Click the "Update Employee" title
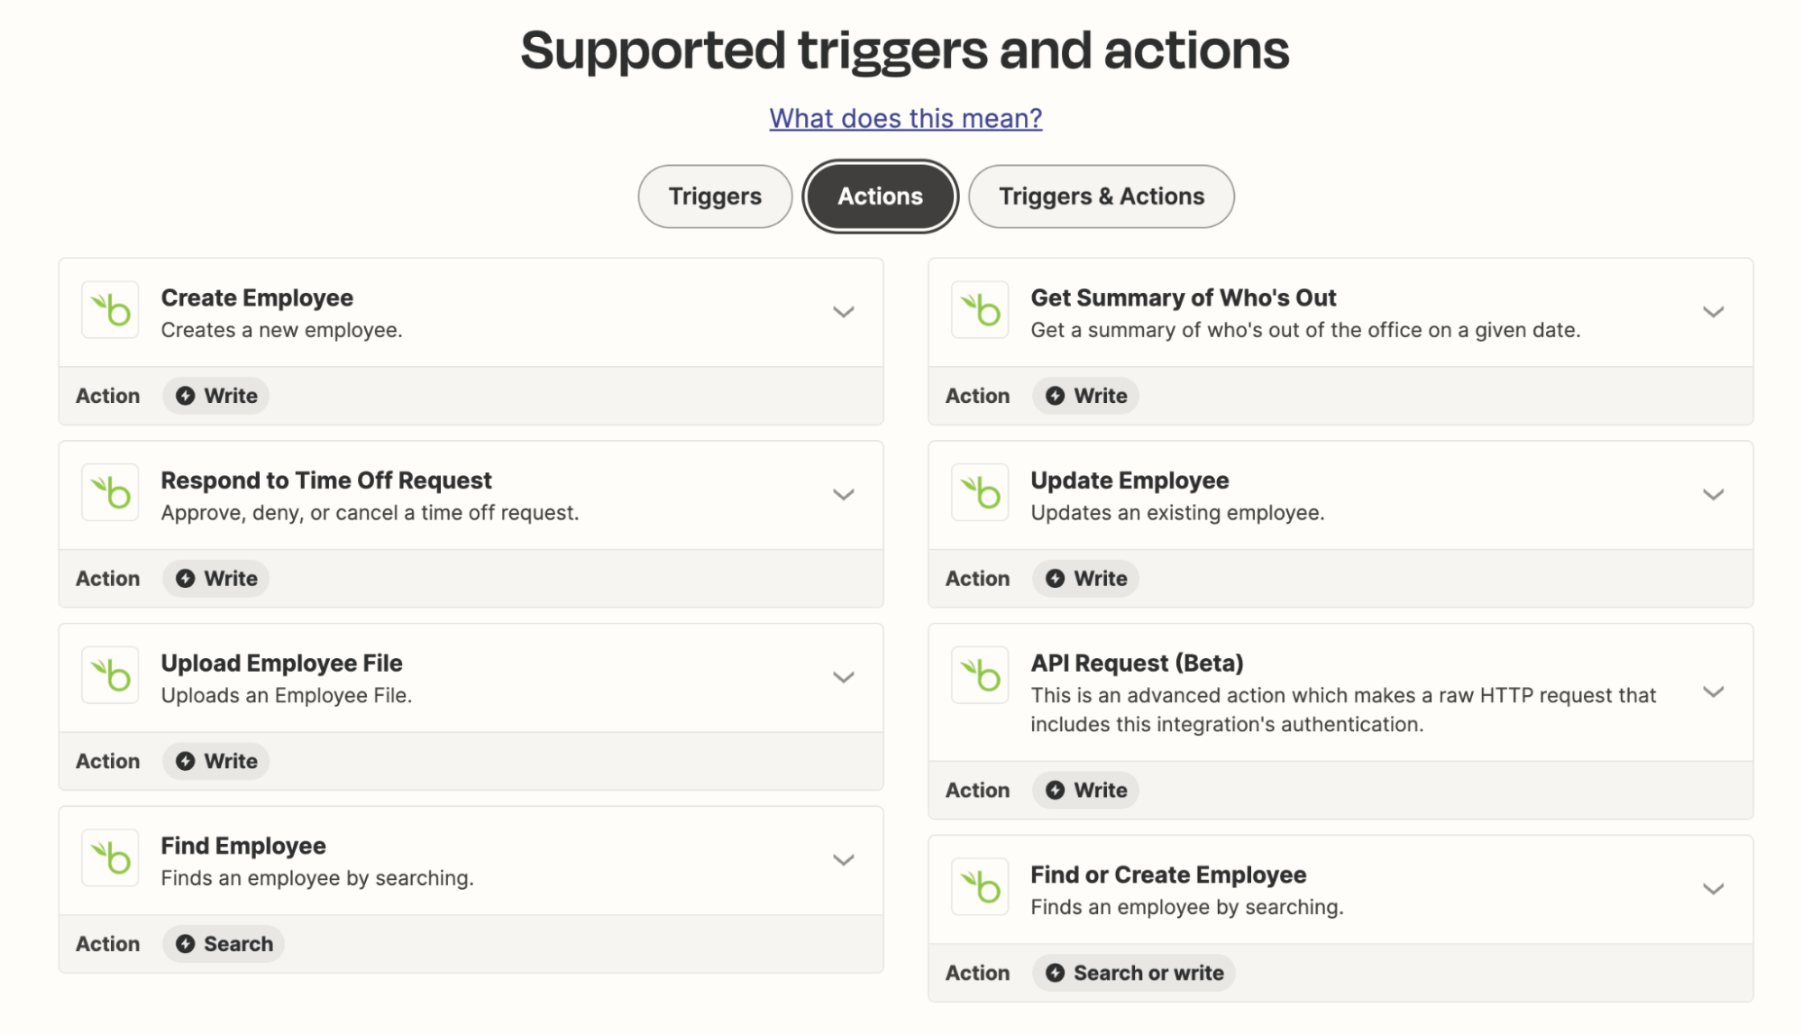 click(x=1130, y=481)
